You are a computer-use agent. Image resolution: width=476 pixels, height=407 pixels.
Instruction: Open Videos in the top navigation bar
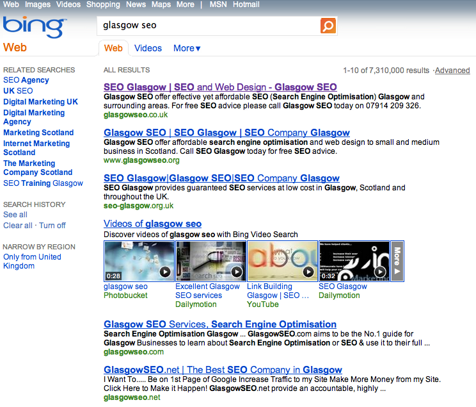[x=68, y=4]
